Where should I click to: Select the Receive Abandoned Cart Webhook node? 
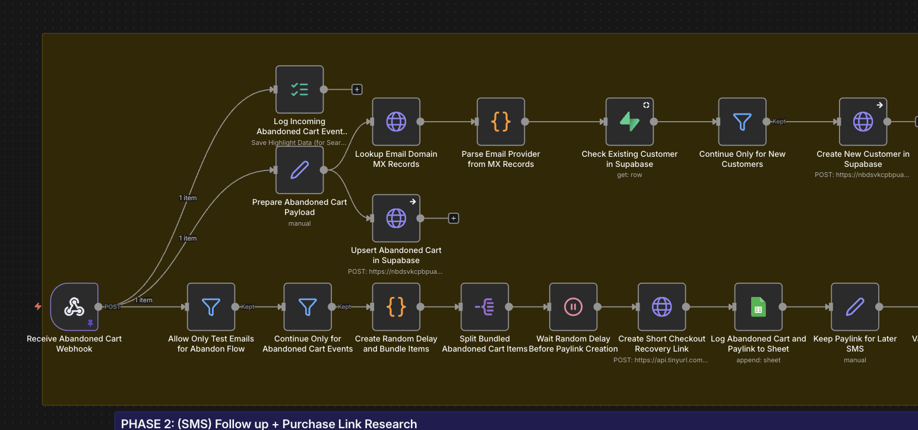tap(74, 306)
